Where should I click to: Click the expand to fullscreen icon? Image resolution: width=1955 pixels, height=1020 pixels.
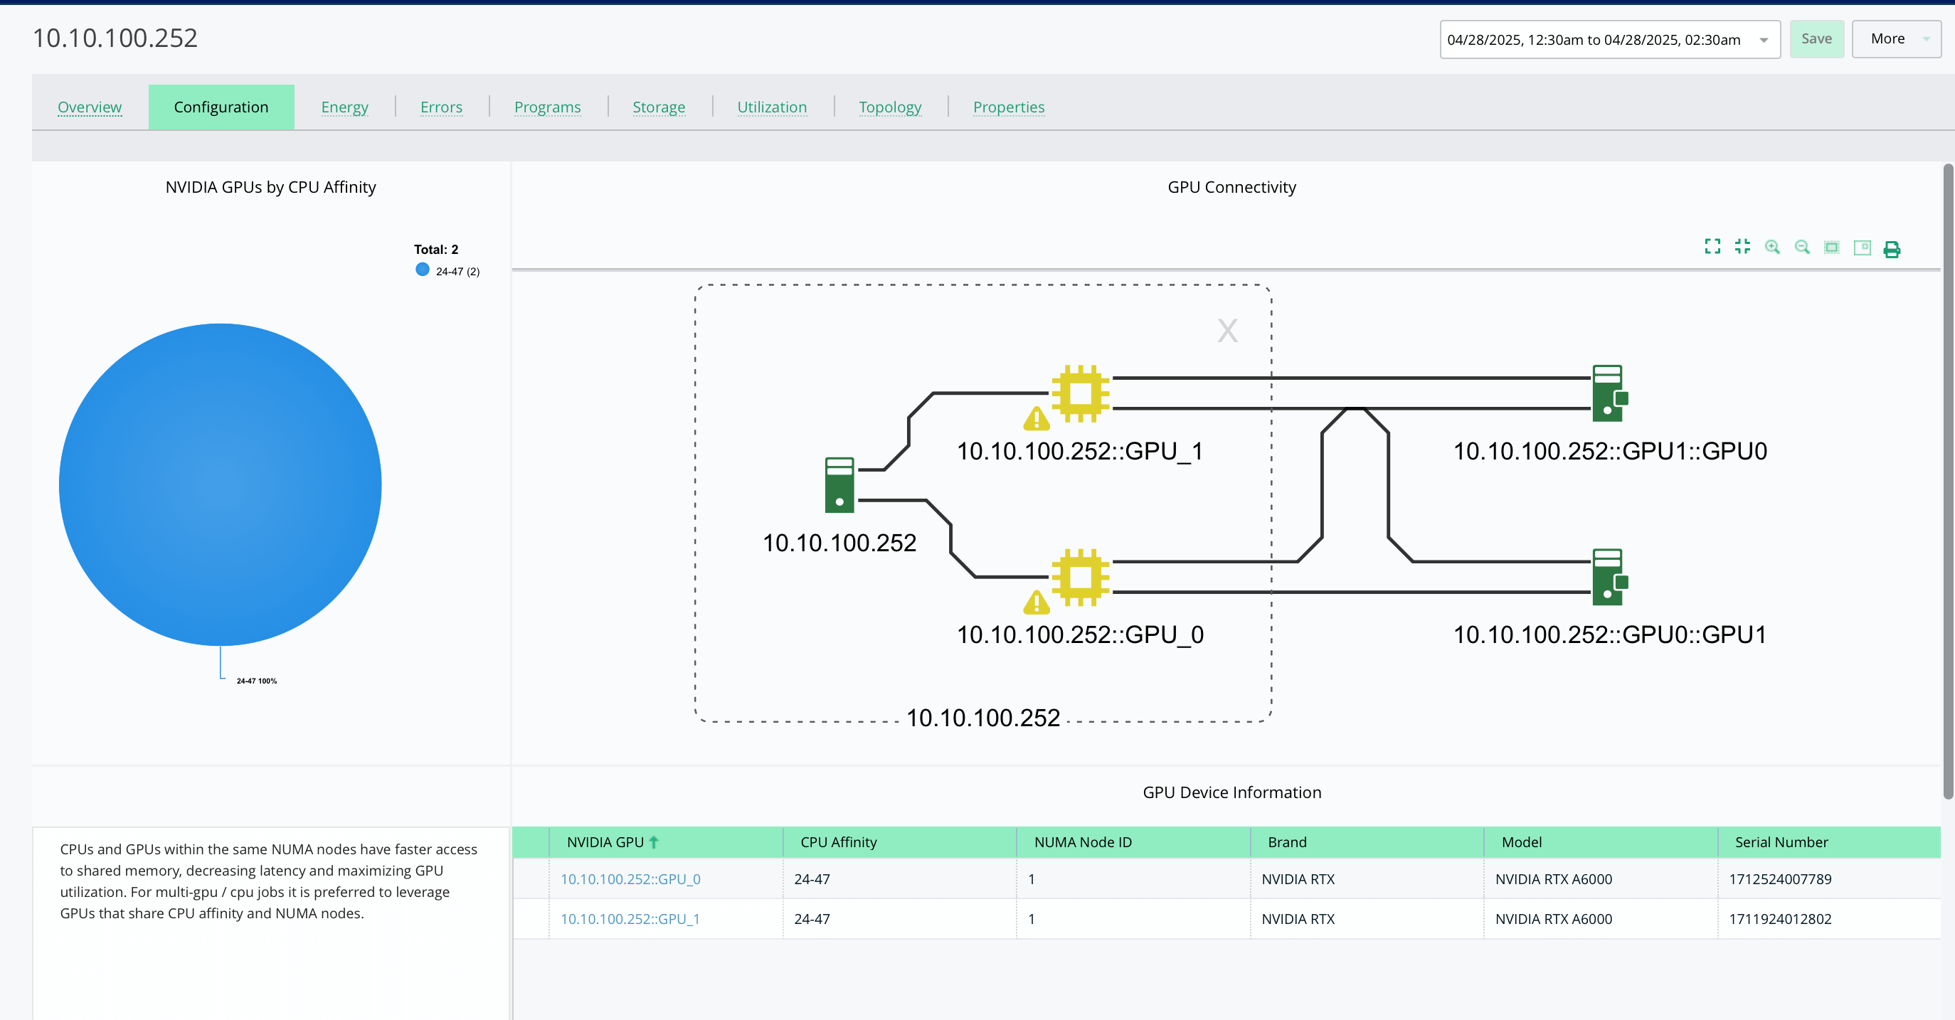1712,247
